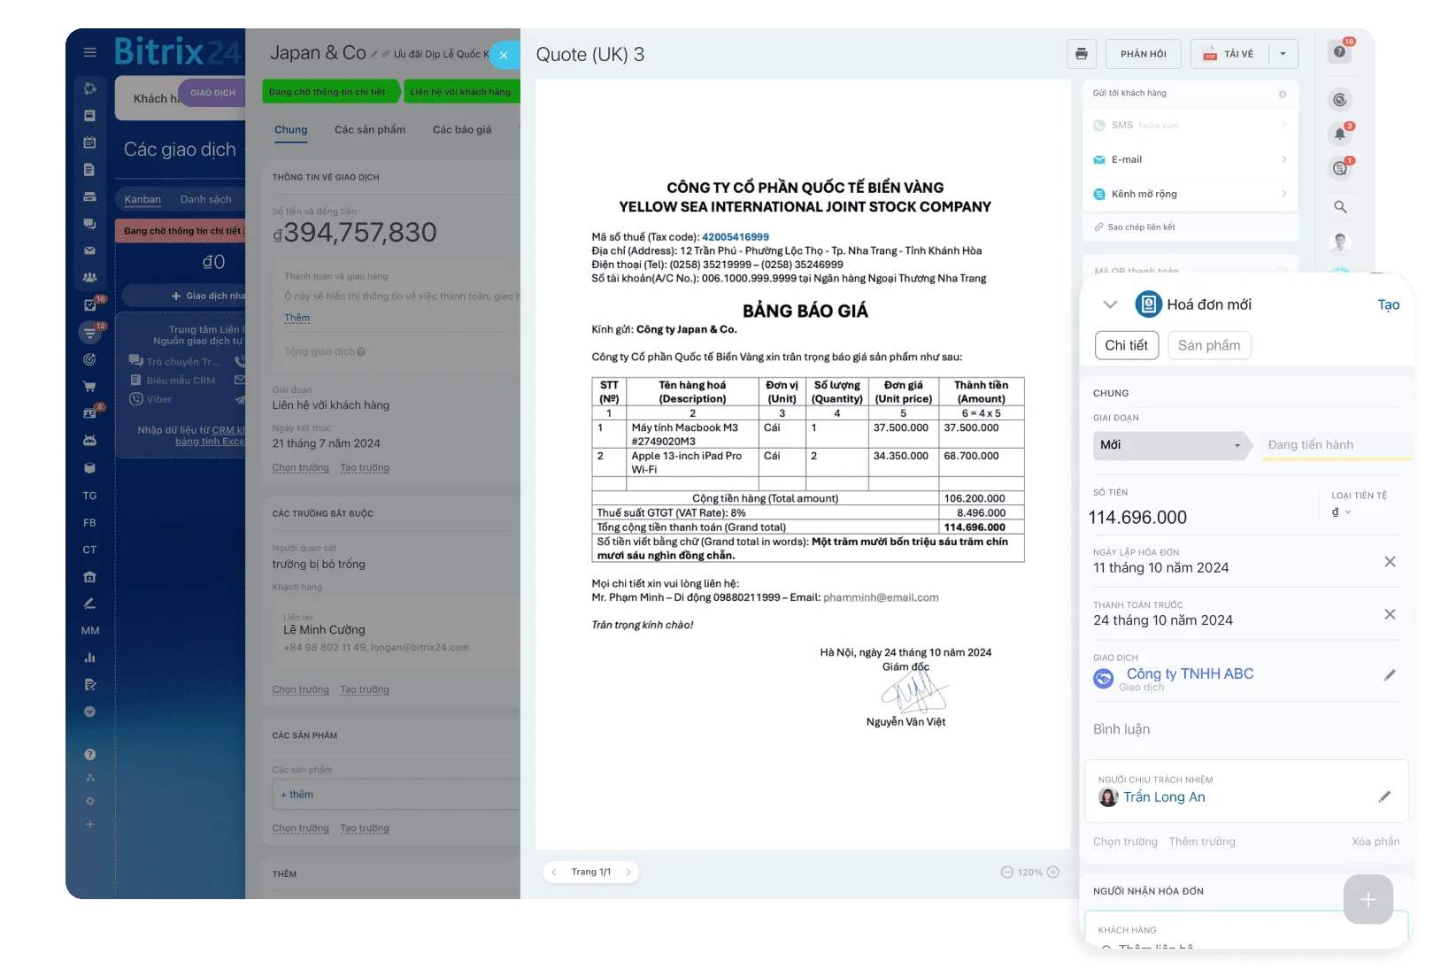Switch to Danh sách view

pyautogui.click(x=205, y=199)
